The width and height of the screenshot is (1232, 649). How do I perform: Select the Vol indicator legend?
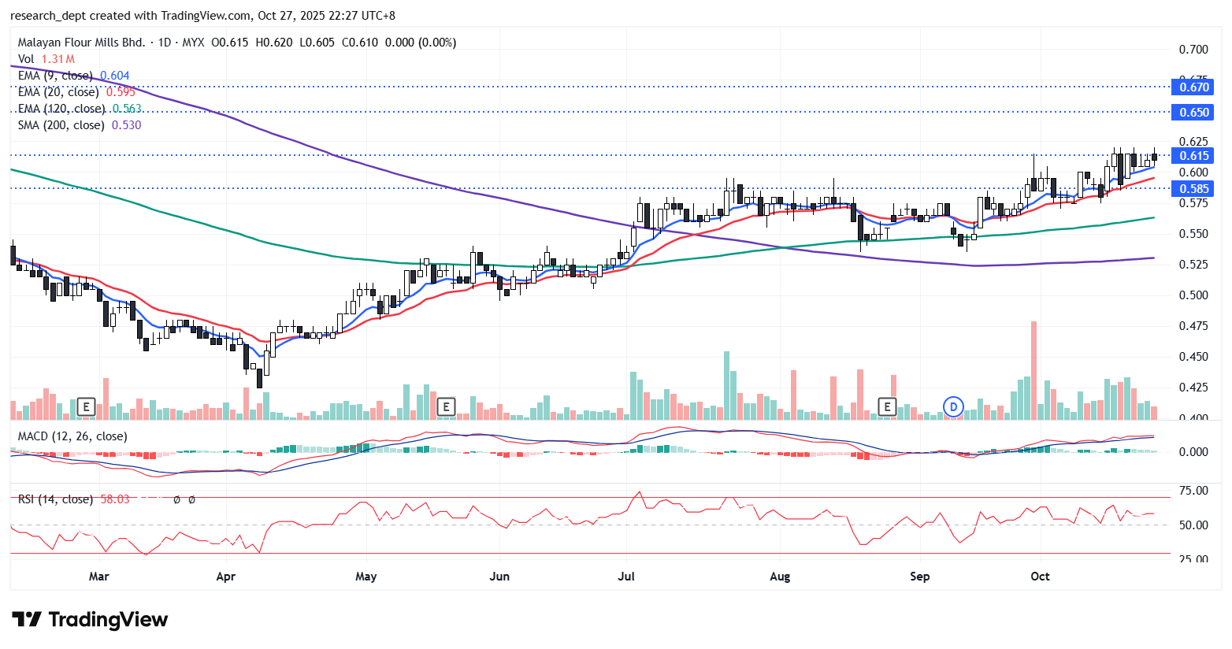(26, 59)
